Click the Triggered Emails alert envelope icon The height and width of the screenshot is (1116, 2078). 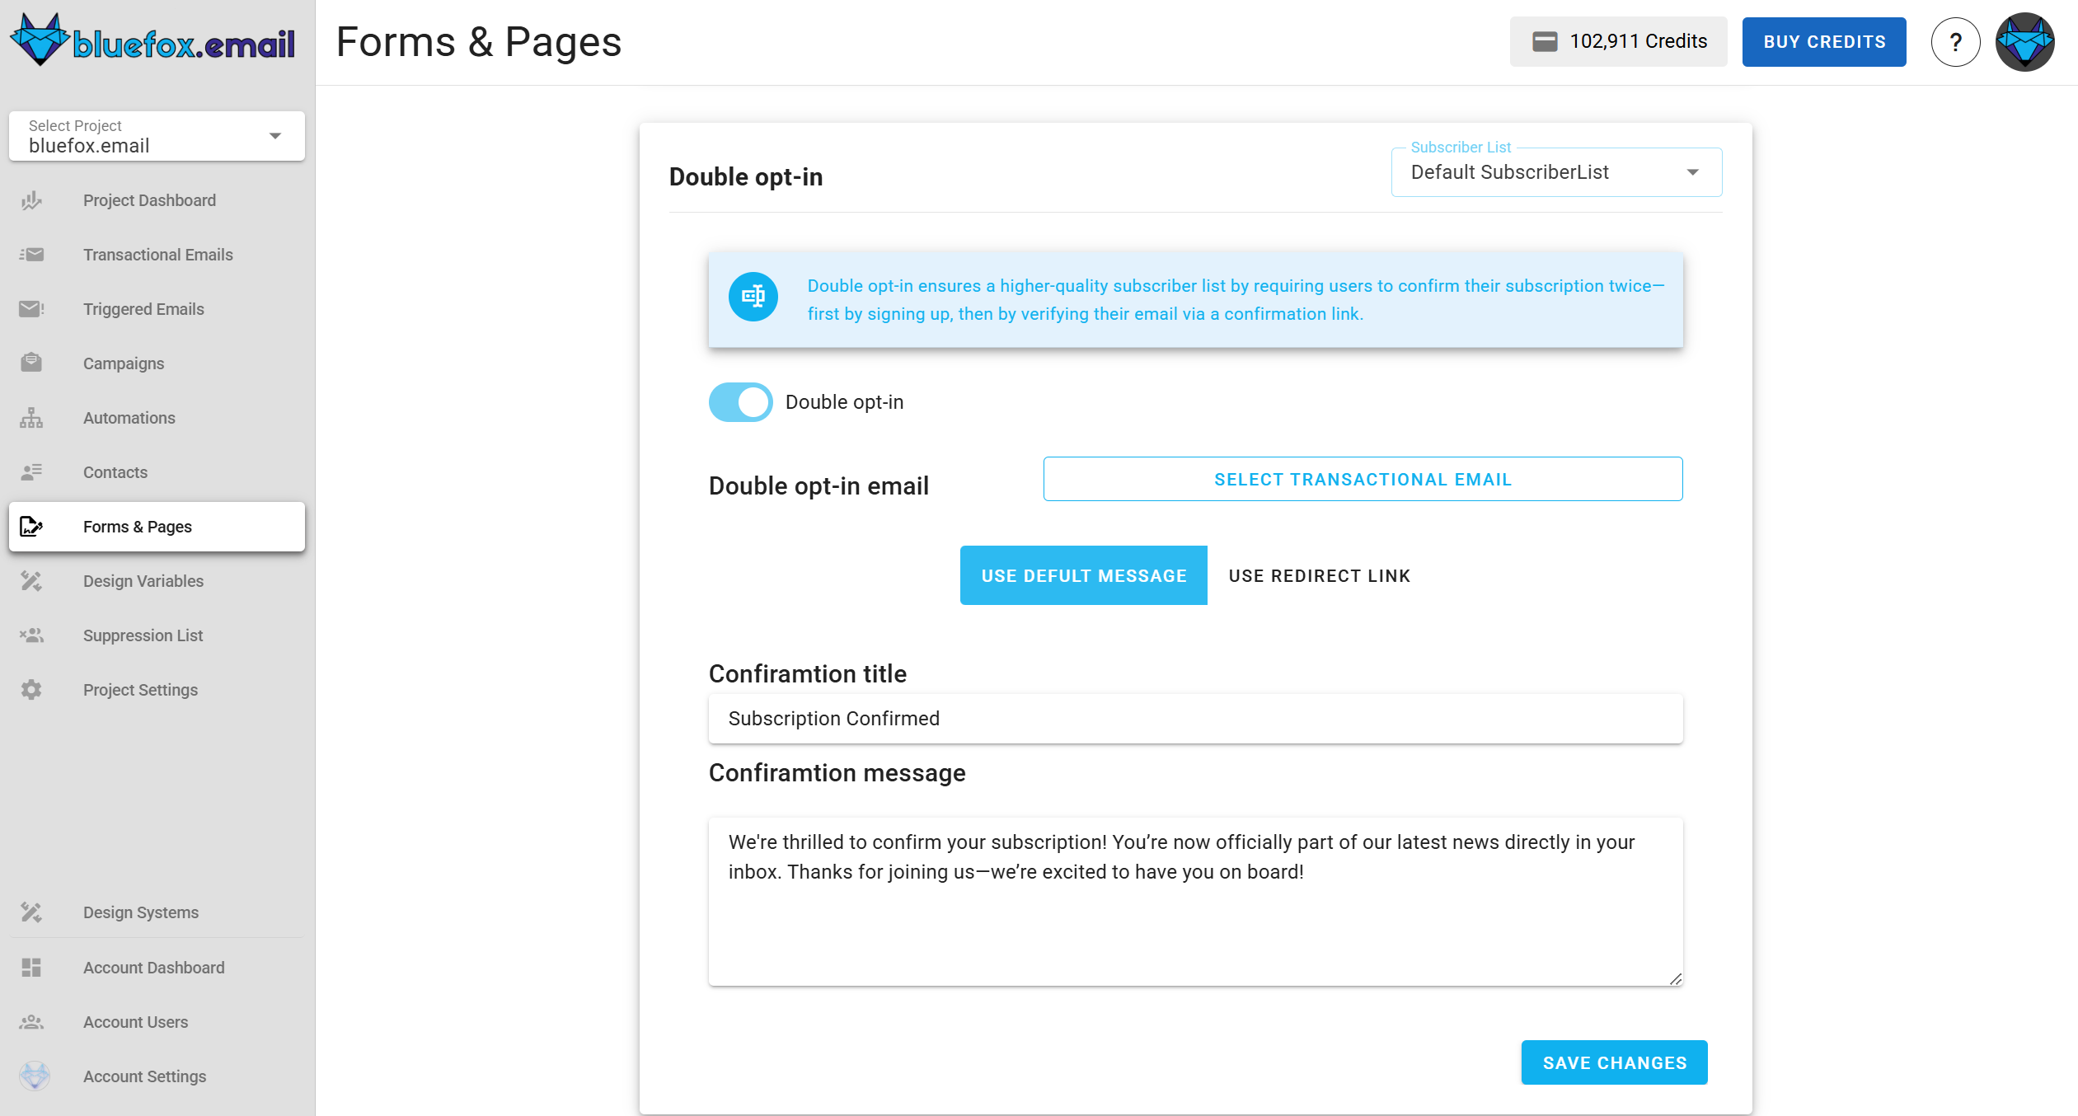31,309
